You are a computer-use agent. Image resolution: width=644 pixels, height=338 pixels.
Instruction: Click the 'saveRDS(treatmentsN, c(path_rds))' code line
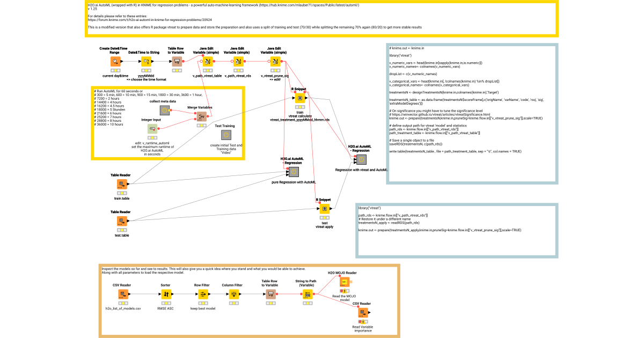416,144
